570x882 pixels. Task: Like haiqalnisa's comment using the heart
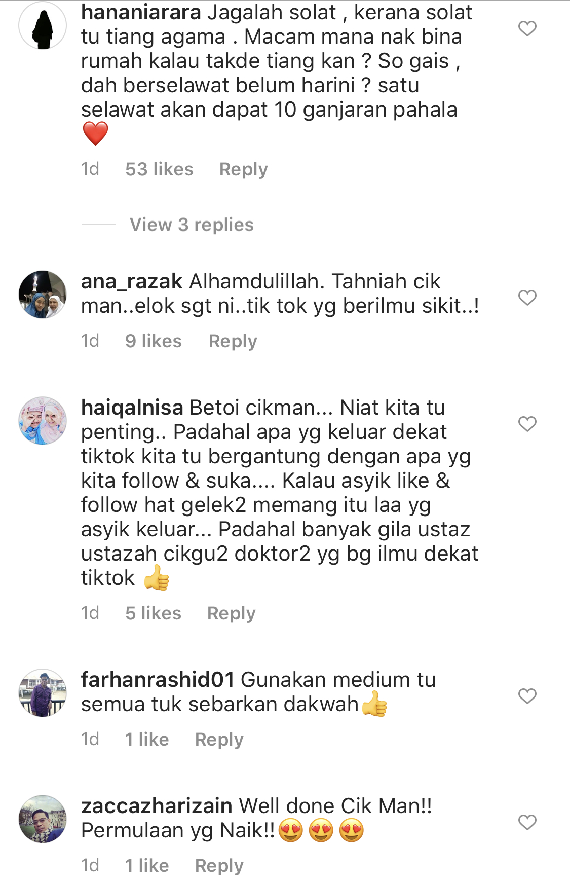(x=527, y=424)
